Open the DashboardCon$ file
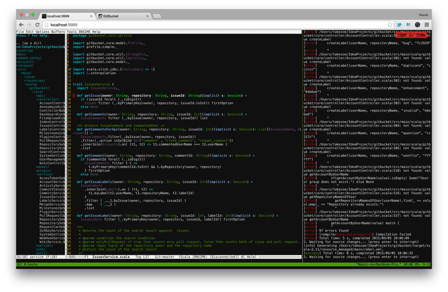Image resolution: width=448 pixels, height=292 pixels. tap(52, 114)
